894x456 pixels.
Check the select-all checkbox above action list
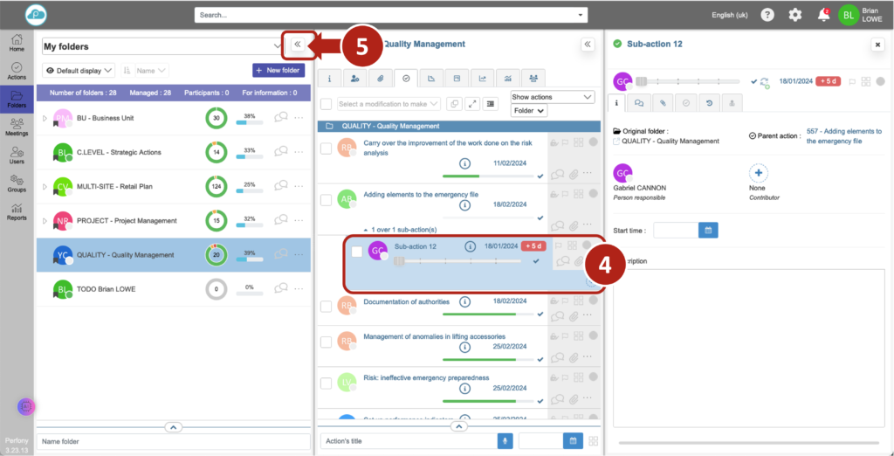coord(326,104)
